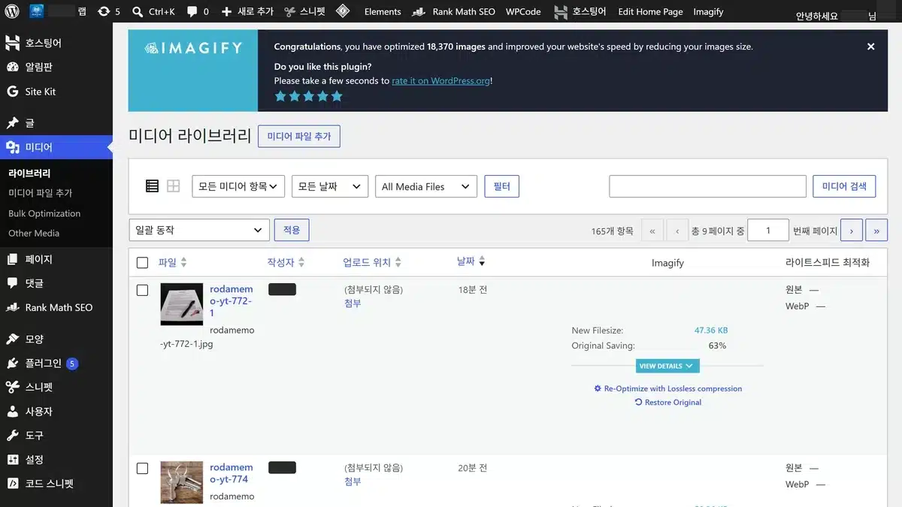Dismiss the Imagify notice with X
This screenshot has width=902, height=507.
point(870,47)
